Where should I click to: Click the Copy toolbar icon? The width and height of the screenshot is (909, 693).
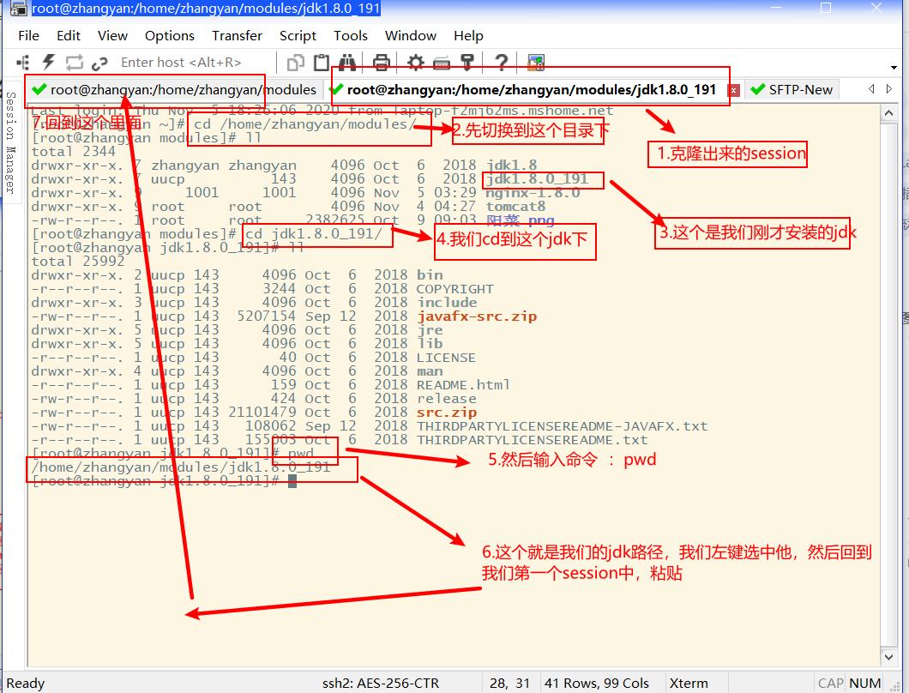tap(296, 62)
